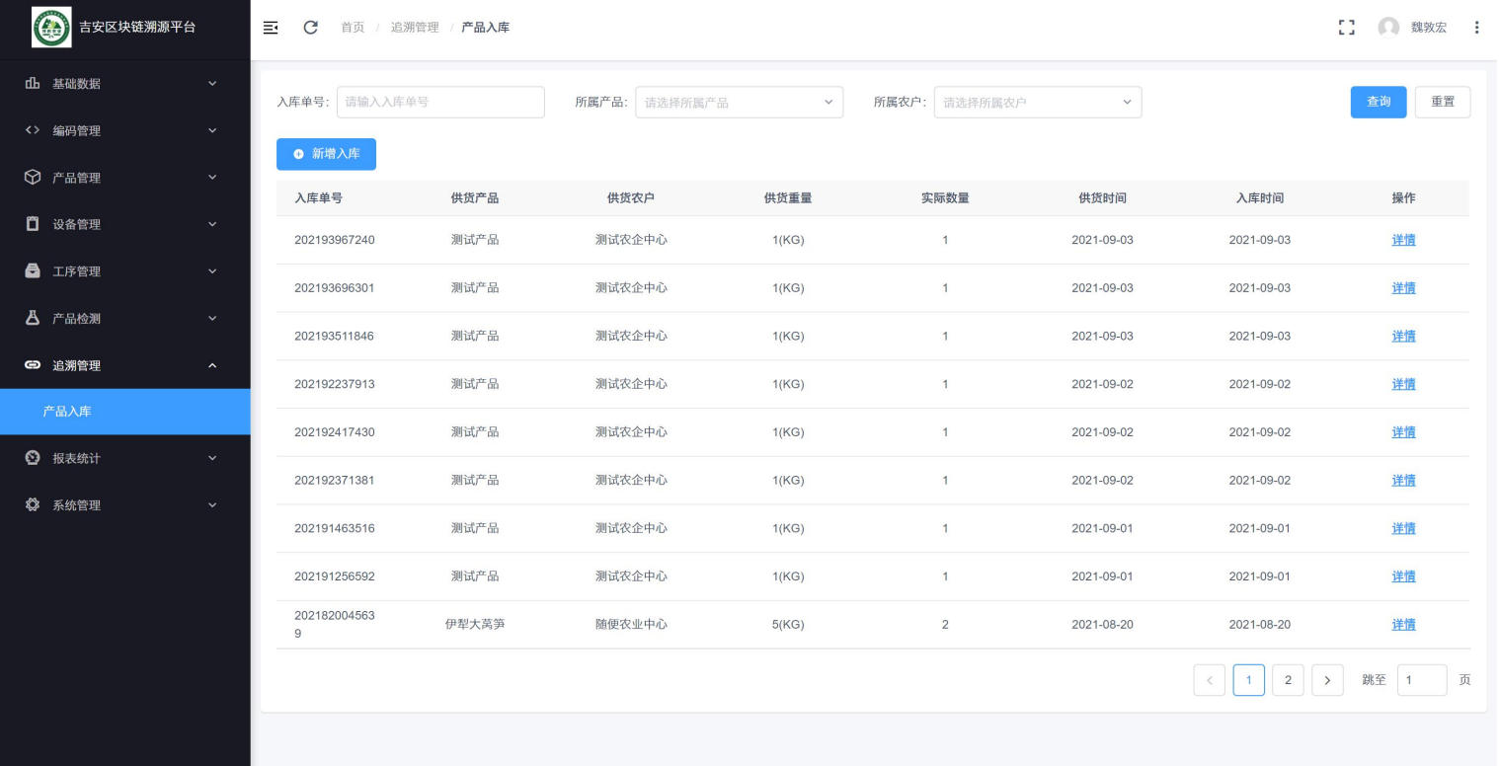The width and height of the screenshot is (1499, 766).
Task: Click the refresh page icon
Action: coord(310,28)
